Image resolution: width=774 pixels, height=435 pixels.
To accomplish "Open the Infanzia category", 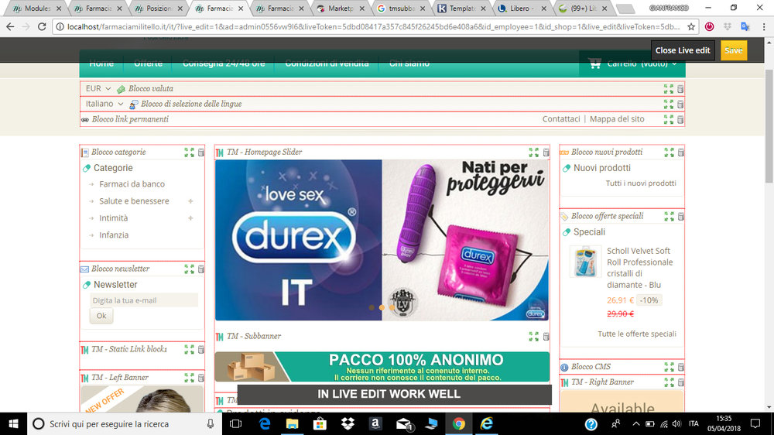I will pos(114,235).
